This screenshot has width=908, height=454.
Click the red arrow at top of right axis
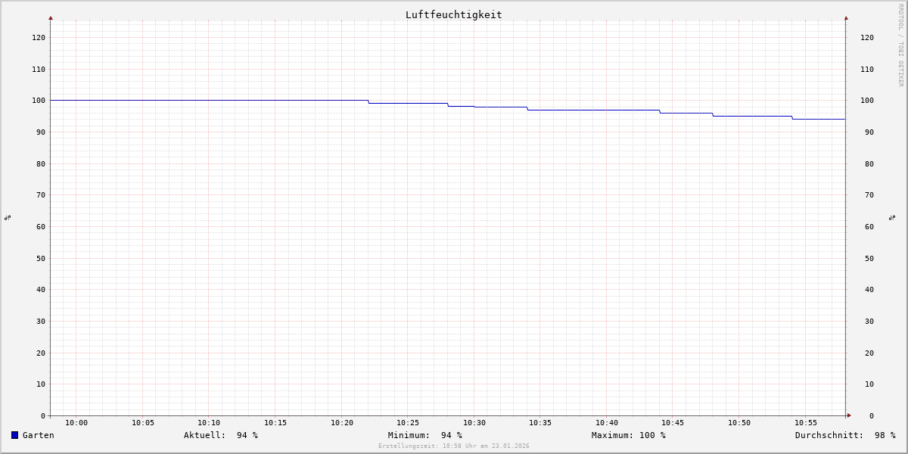(846, 17)
